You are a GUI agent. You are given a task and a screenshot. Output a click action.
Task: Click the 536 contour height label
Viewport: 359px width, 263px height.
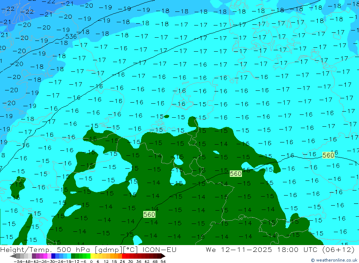71,36
